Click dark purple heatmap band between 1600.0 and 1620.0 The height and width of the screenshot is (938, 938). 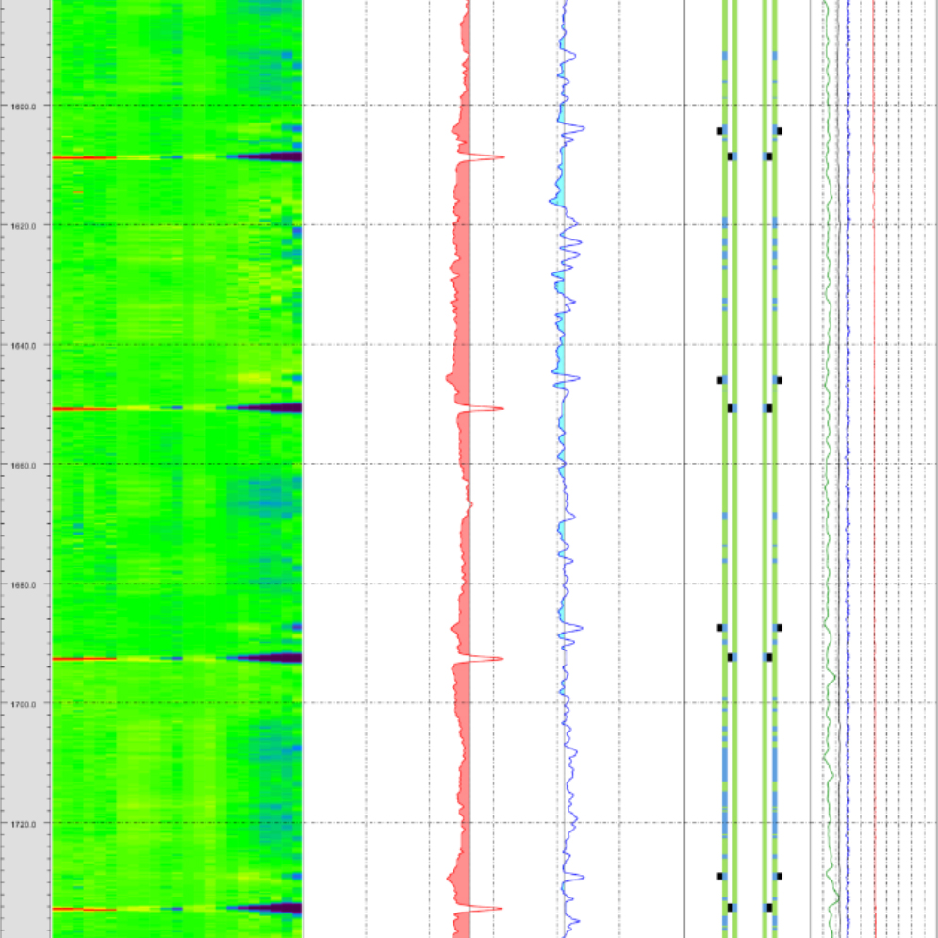269,157
